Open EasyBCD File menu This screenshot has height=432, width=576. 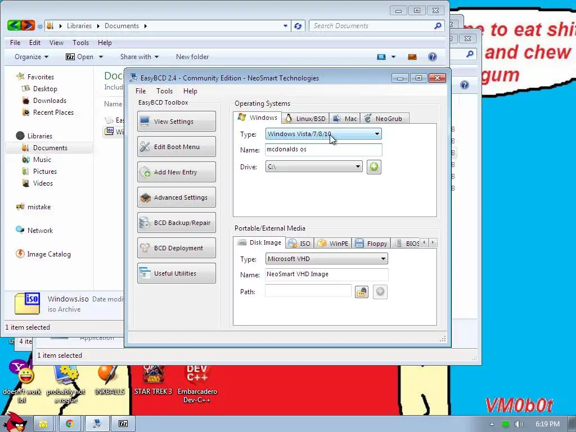click(140, 91)
